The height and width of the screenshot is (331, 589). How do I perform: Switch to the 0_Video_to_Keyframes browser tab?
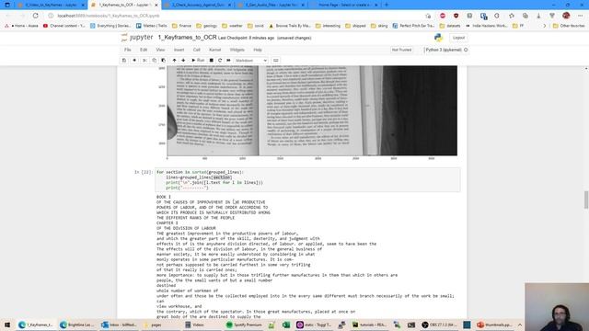click(52, 5)
